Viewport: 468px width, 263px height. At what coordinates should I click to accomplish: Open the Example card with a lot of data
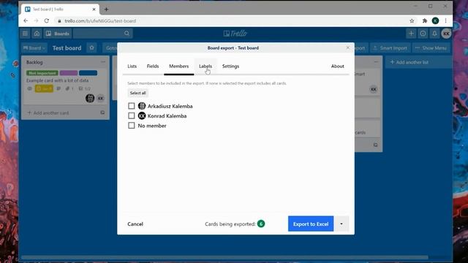point(57,80)
